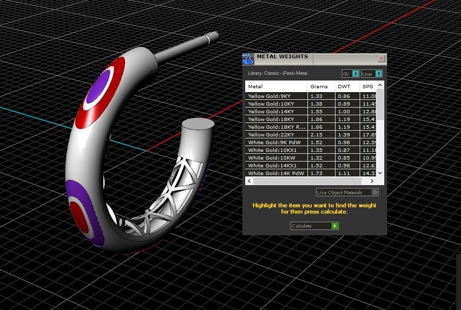Click the 0.87 DWT value for 10KX1
Viewport: 461px width, 310px height.
coord(344,150)
